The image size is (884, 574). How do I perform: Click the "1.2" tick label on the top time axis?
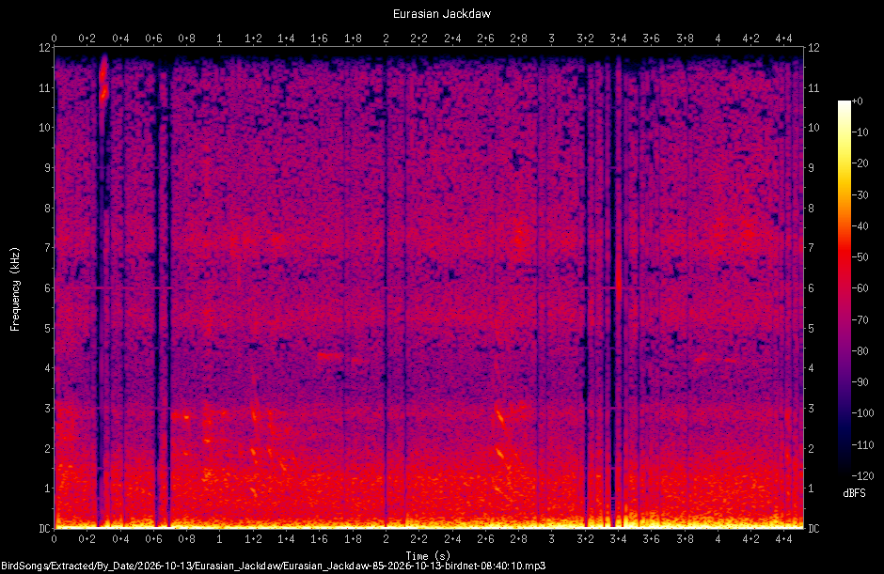click(253, 39)
